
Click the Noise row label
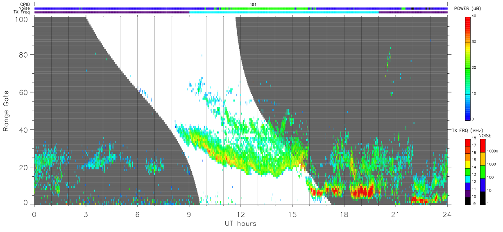point(25,8)
